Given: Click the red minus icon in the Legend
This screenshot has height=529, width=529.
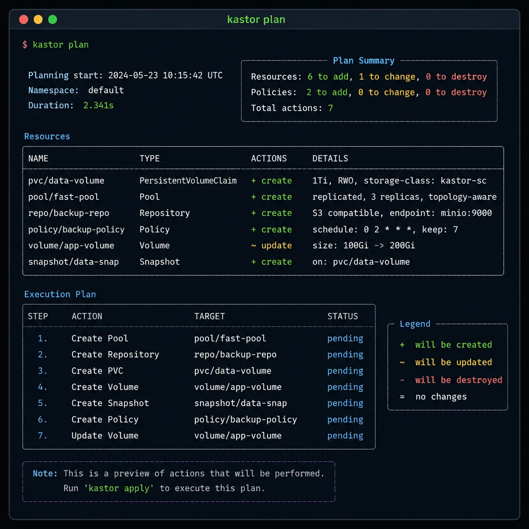Looking at the screenshot, I should pos(402,380).
